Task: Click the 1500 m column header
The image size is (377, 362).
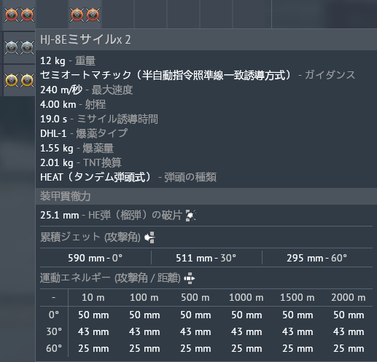Action: 298,298
